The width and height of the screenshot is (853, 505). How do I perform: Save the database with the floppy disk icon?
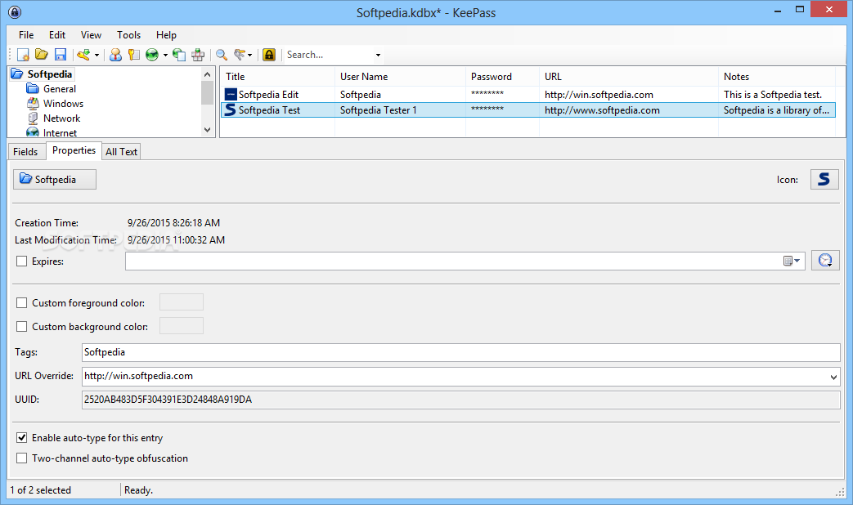coord(61,55)
